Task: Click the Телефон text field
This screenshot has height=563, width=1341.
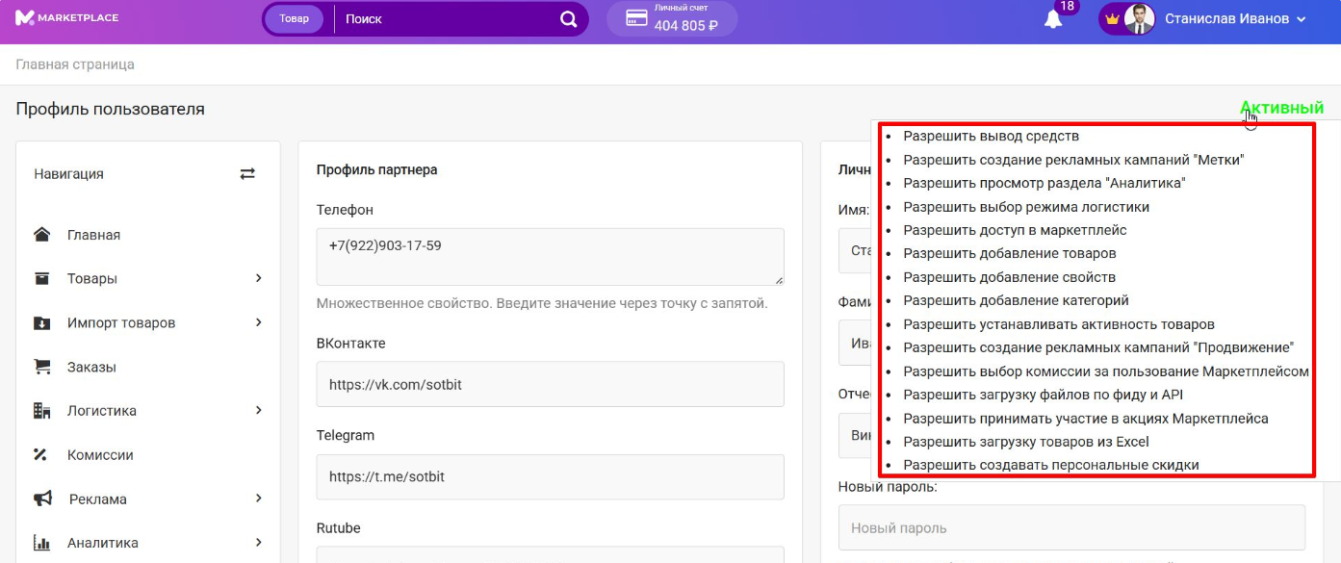Action: pos(550,256)
